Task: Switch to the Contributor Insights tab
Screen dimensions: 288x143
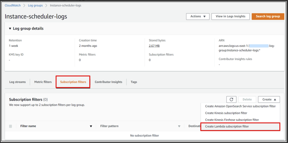Action: click(108, 82)
